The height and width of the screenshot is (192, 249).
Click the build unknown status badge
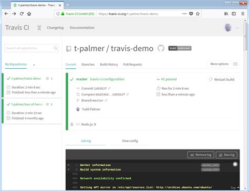tap(180, 48)
